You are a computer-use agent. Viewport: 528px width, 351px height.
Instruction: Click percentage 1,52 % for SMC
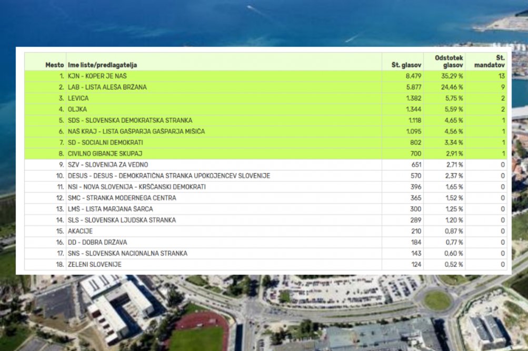[454, 198]
